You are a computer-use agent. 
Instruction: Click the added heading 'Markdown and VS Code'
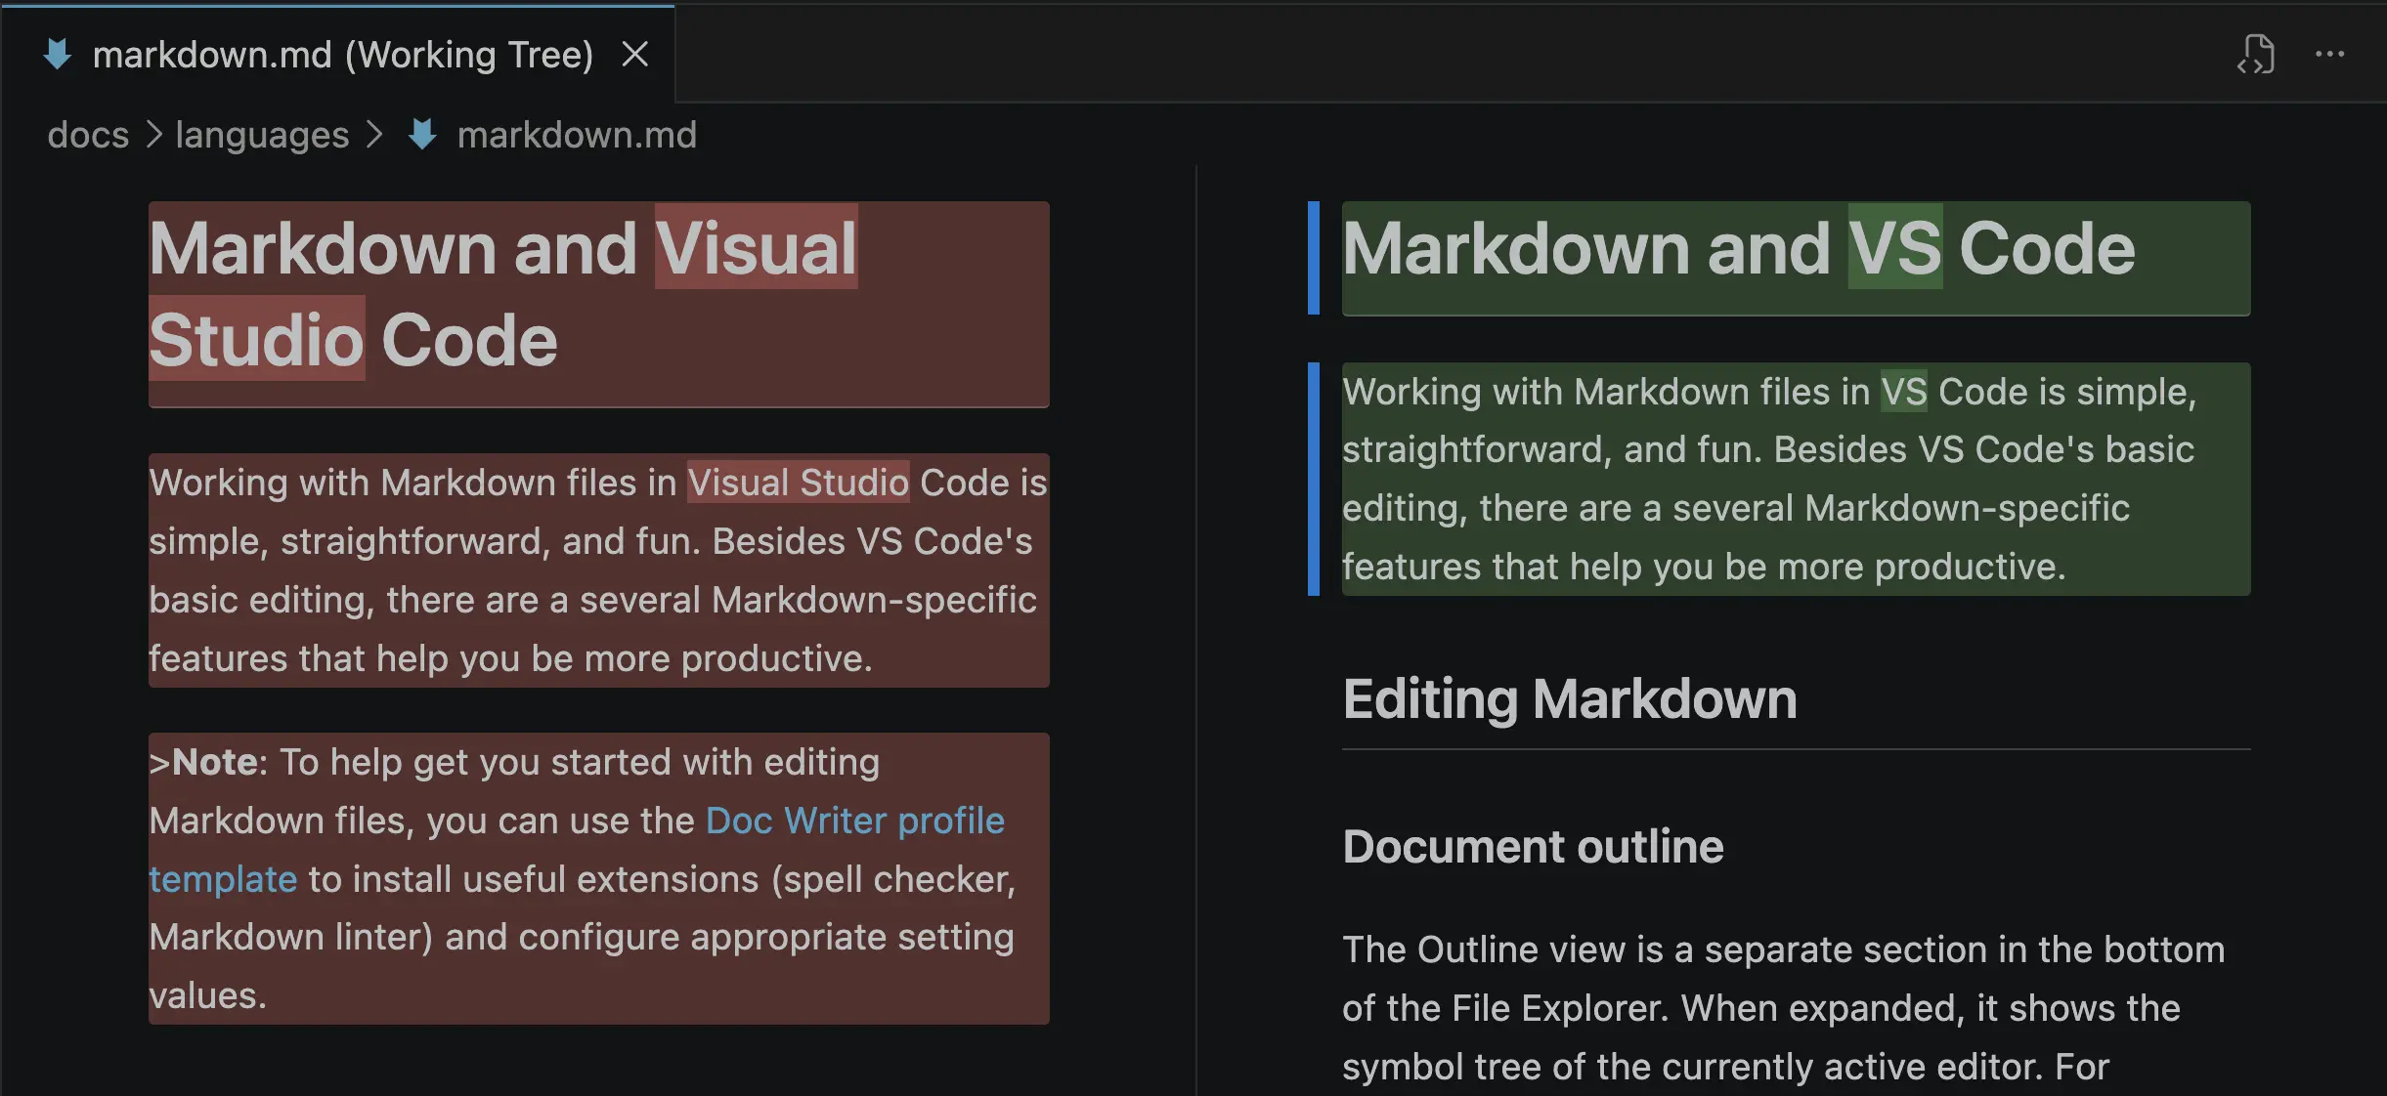(x=1796, y=259)
